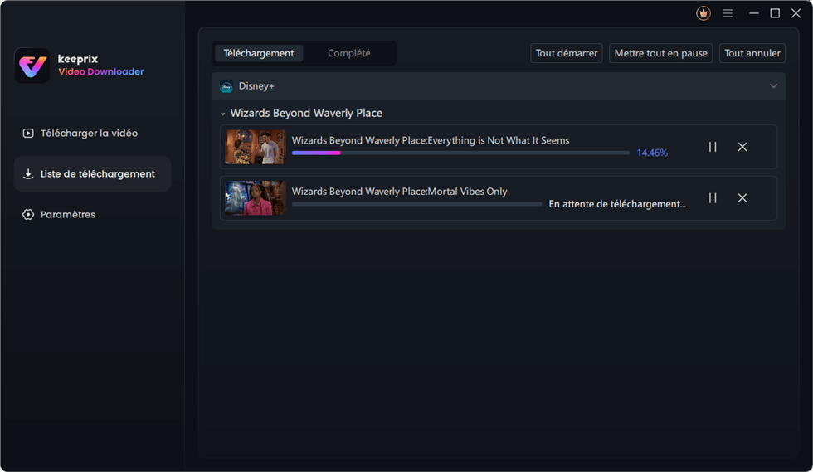Click the Tout démarrer button
The width and height of the screenshot is (813, 472).
(566, 53)
